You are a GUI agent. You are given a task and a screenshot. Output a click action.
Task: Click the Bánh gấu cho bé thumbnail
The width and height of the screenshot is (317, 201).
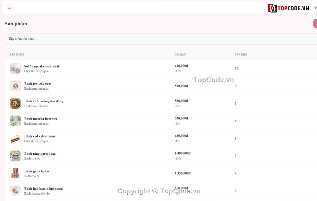[15, 173]
